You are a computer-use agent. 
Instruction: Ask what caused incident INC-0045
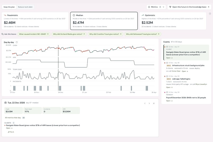tap(34, 34)
